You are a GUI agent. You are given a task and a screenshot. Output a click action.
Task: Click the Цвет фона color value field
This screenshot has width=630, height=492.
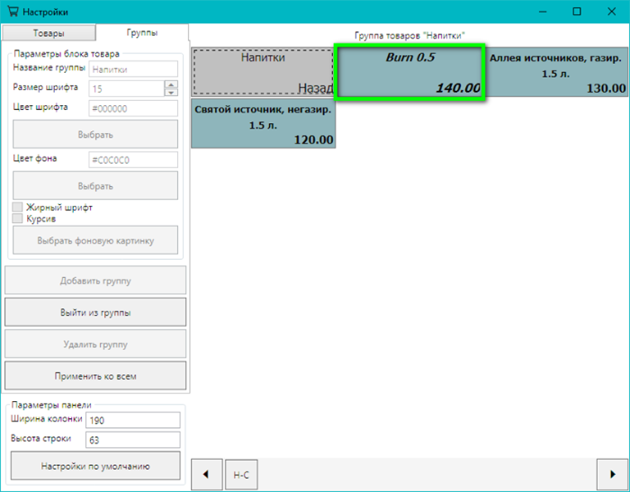[x=132, y=159]
